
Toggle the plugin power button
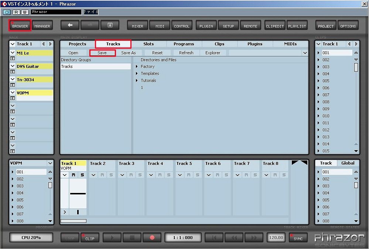pyautogui.click(x=7, y=12)
